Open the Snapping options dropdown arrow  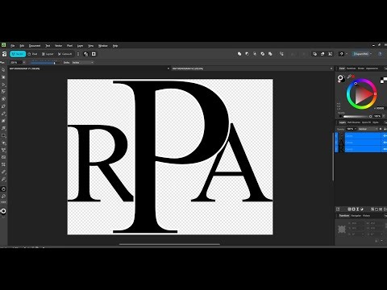pyautogui.click(x=347, y=54)
